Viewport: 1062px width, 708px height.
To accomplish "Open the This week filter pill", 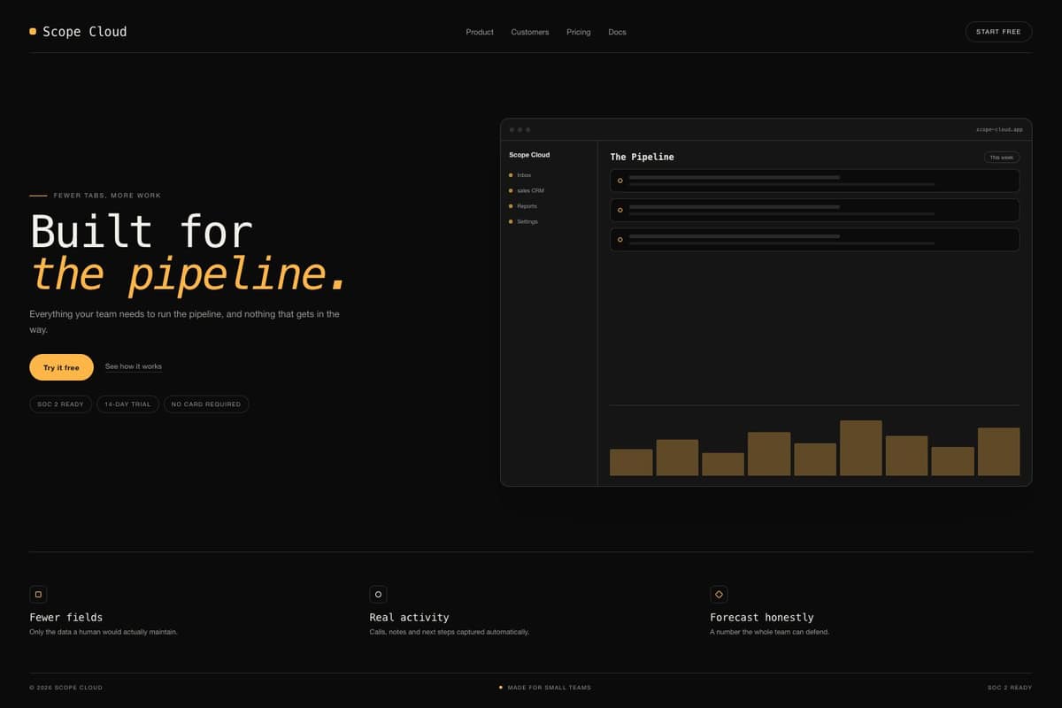I will 1001,158.
